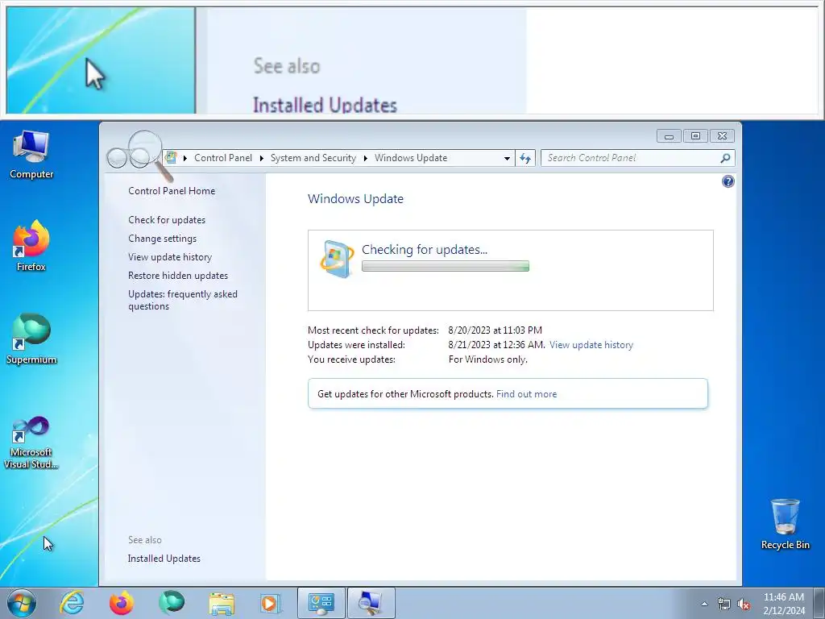Screen dimensions: 825x619
Task: Open Microsoft Visual Studio desktop shortcut
Action: [x=31, y=442]
